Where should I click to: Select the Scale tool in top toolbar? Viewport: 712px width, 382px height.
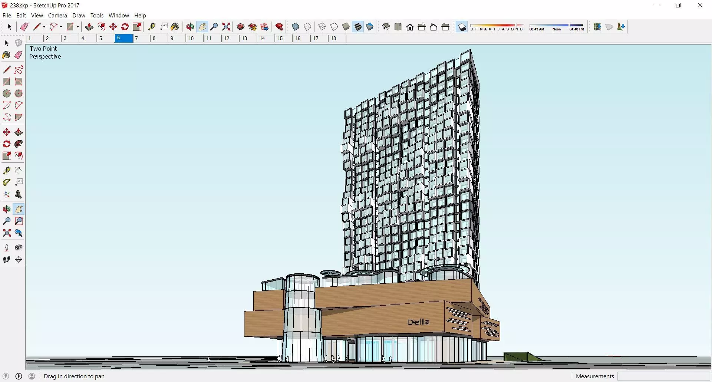(137, 27)
